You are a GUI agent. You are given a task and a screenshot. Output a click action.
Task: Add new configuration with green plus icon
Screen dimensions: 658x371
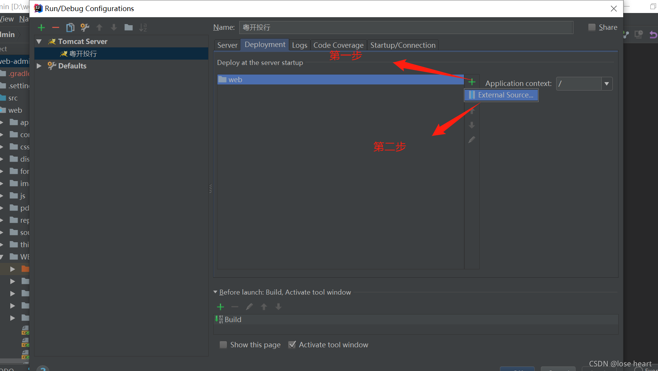point(41,28)
